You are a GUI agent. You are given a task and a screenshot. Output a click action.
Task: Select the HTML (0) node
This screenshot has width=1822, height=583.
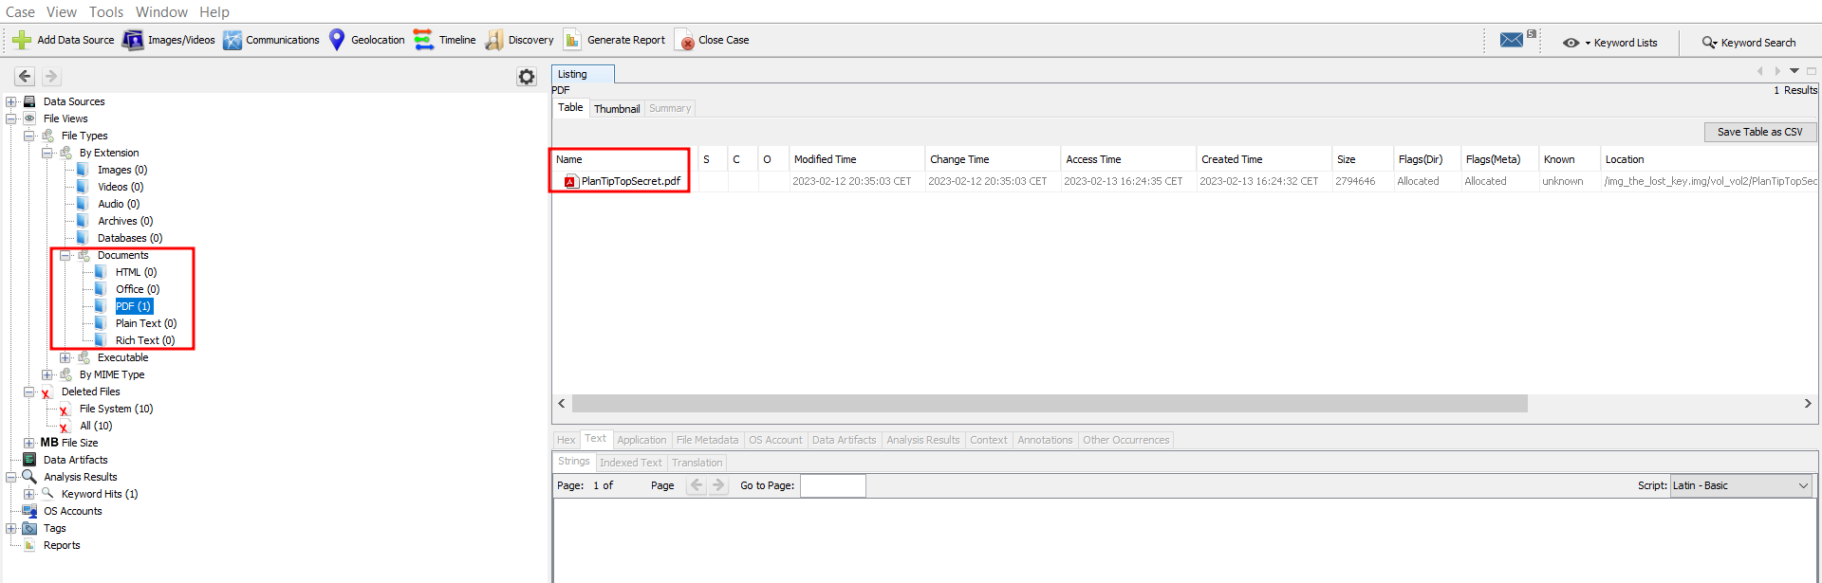[137, 272]
